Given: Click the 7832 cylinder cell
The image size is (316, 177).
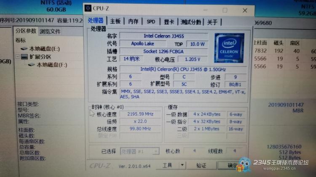Looking at the screenshot, I should (260, 51).
